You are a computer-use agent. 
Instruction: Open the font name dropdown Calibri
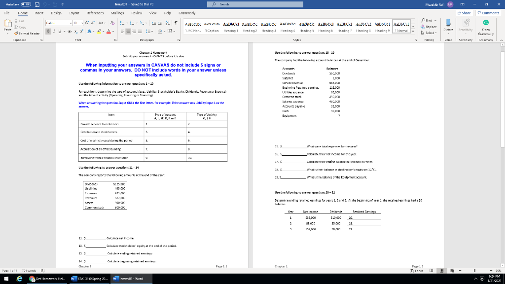[70, 23]
